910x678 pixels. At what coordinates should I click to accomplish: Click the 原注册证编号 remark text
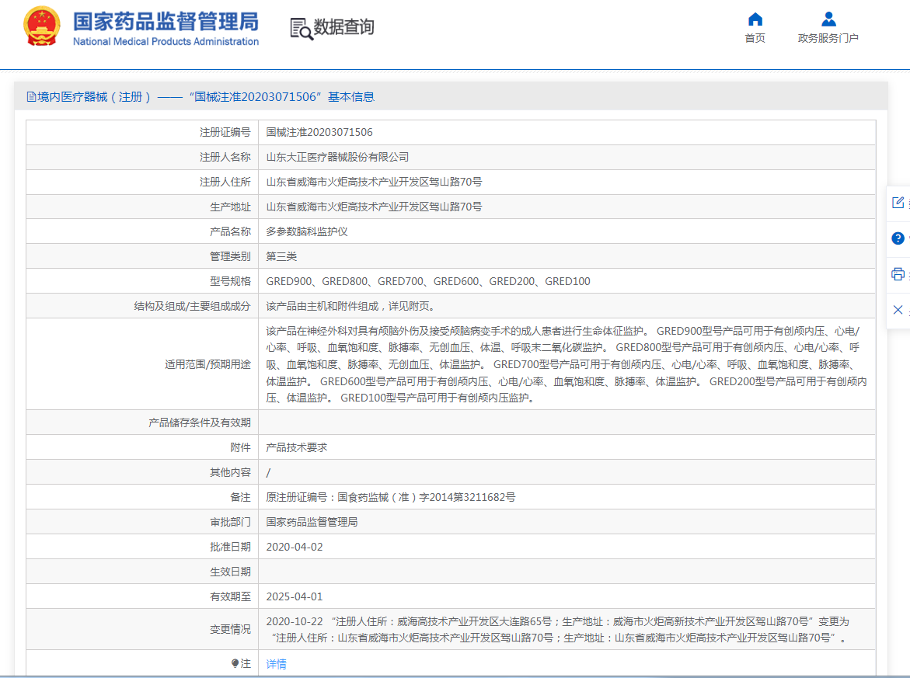click(x=391, y=497)
